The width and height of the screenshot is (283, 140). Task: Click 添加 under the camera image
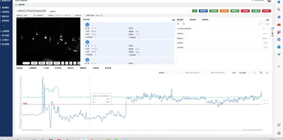(34, 63)
